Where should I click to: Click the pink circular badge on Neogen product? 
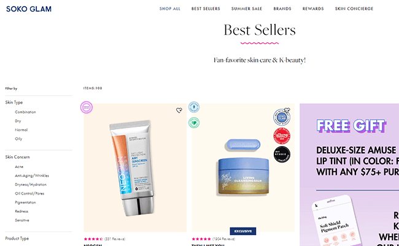point(87,107)
